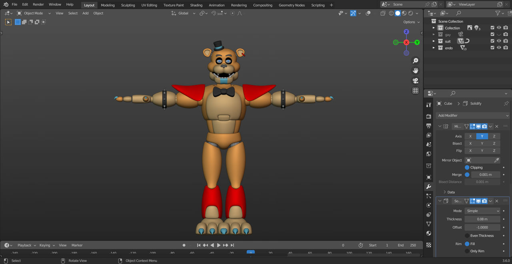Viewport: 512px width, 264px height.
Task: Open the Modifiers wrench properties tab
Action: (x=429, y=187)
